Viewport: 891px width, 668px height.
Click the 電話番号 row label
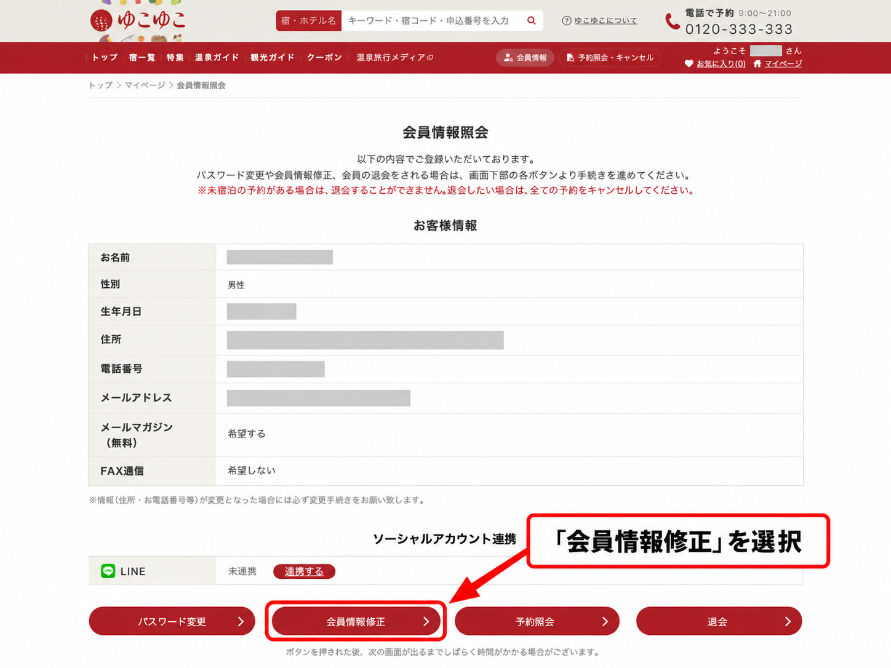pos(121,369)
